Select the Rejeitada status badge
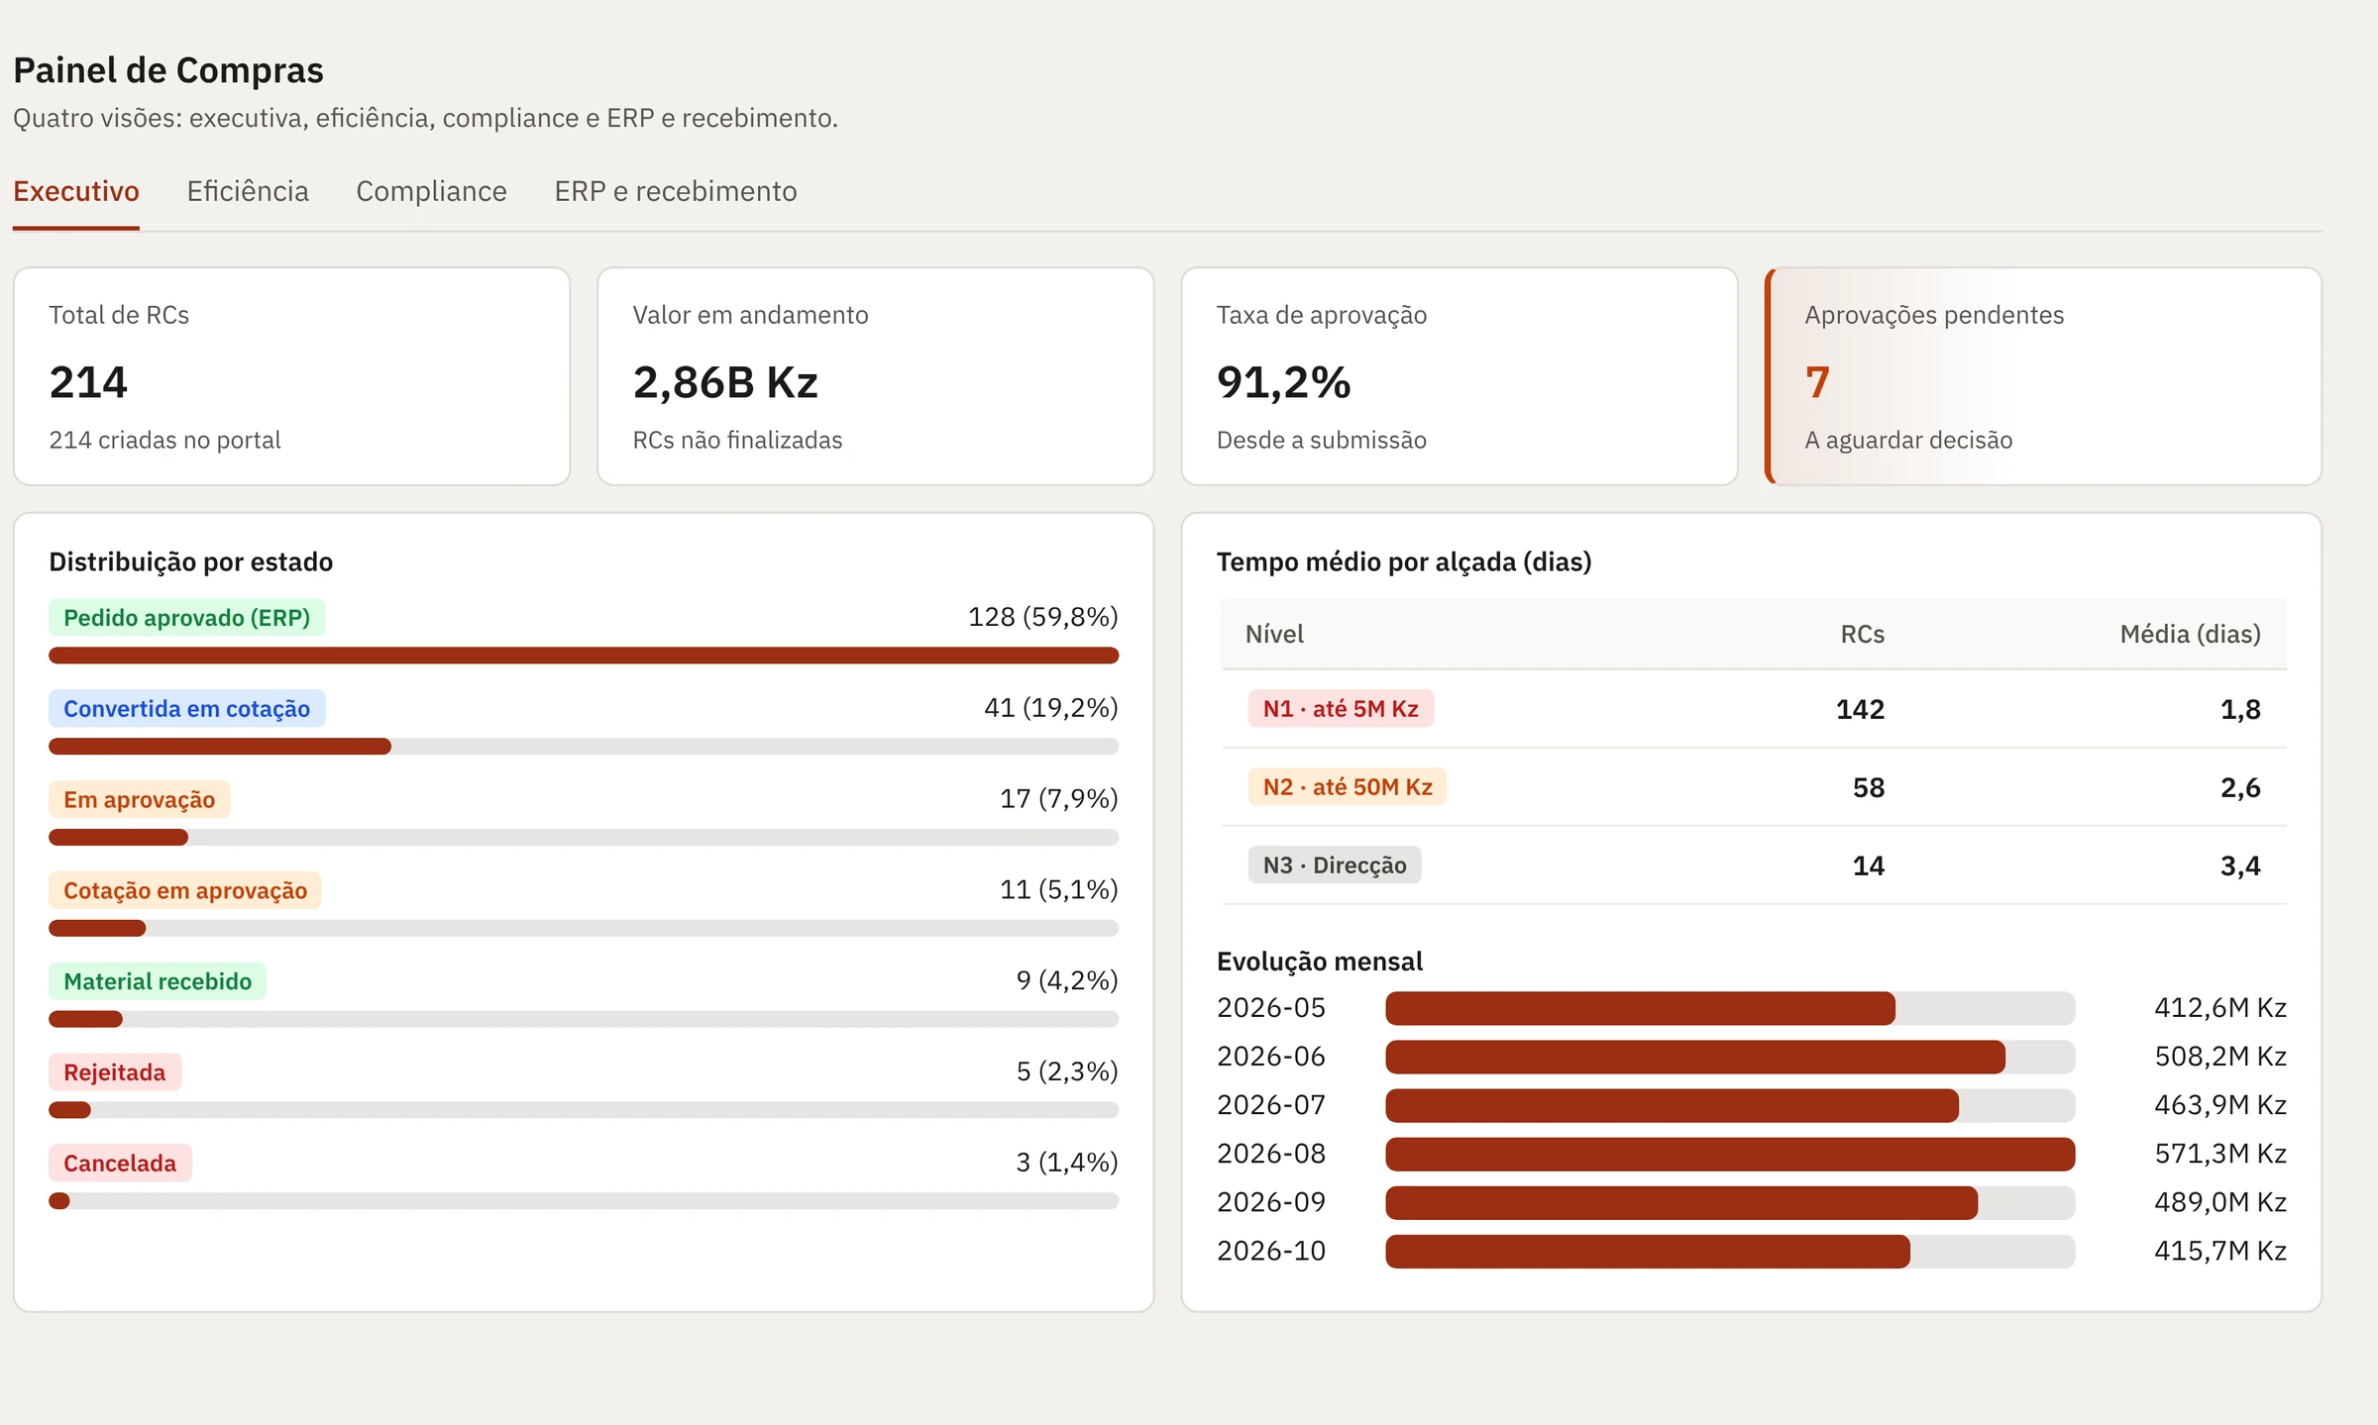Screen dimensions: 2378x1425 coord(115,1072)
